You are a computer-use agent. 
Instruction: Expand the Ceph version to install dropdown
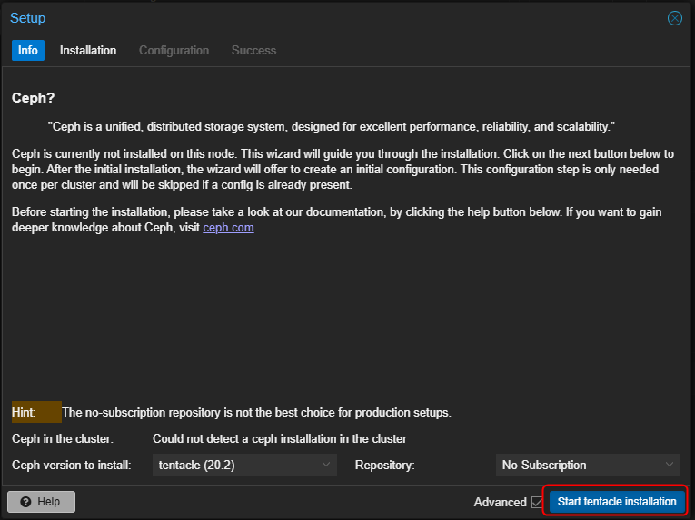[x=326, y=465]
